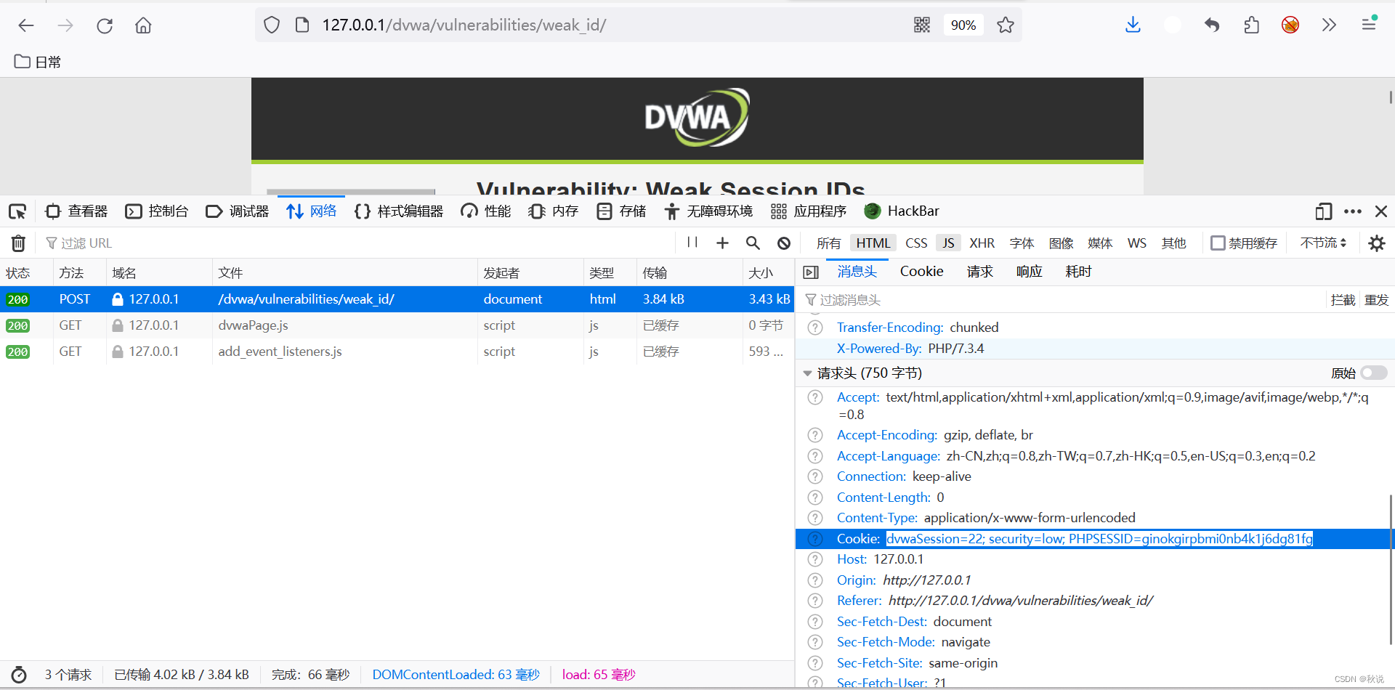Switch to the 控制台 console tab
The width and height of the screenshot is (1395, 690).
157,211
